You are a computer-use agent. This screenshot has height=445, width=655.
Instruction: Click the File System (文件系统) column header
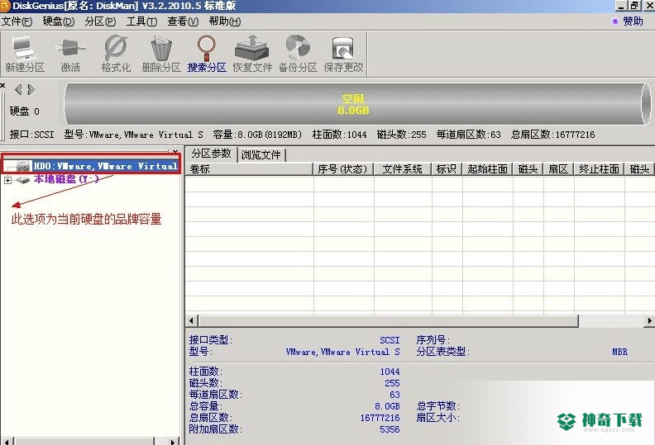coord(403,169)
